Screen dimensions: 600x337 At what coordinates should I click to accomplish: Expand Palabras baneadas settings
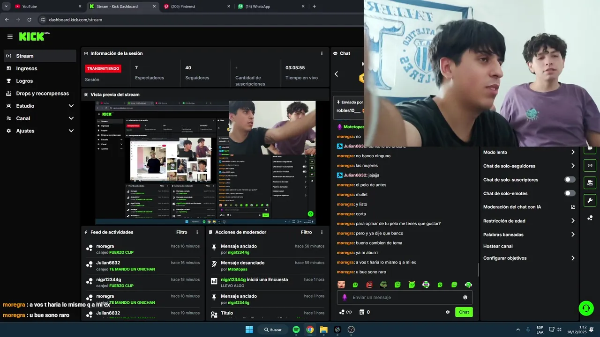coord(529,234)
